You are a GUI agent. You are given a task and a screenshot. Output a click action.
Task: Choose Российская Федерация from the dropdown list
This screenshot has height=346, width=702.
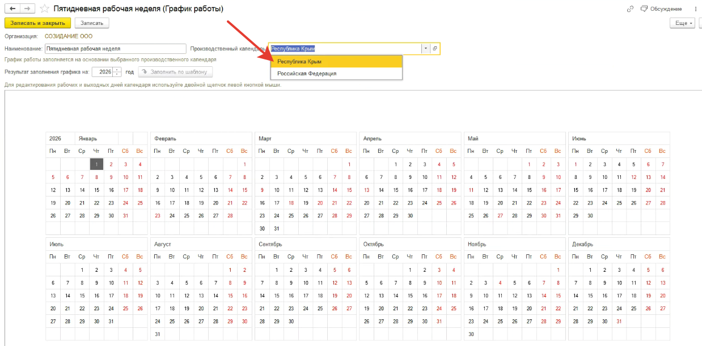(x=336, y=74)
